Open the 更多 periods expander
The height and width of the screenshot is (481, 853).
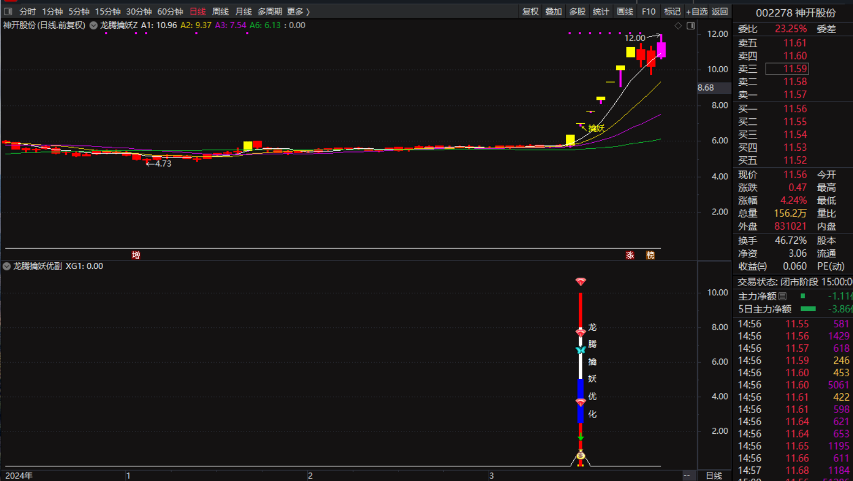(298, 11)
